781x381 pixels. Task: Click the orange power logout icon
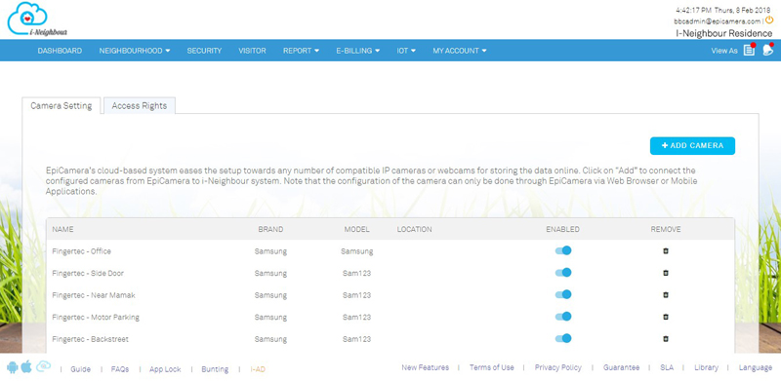point(769,20)
